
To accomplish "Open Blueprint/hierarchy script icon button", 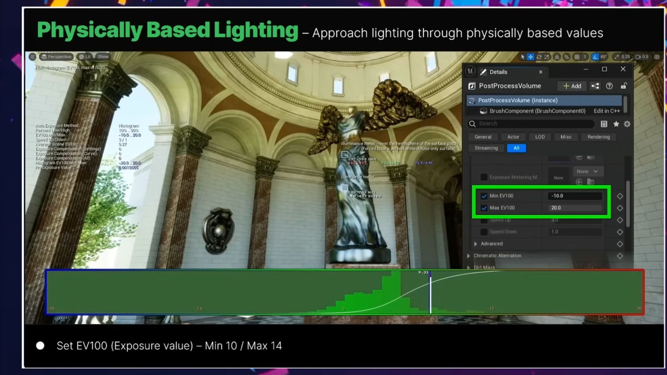I will [595, 86].
